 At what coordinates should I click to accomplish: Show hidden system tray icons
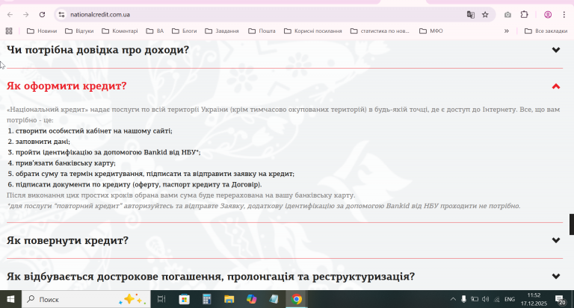[453, 299]
